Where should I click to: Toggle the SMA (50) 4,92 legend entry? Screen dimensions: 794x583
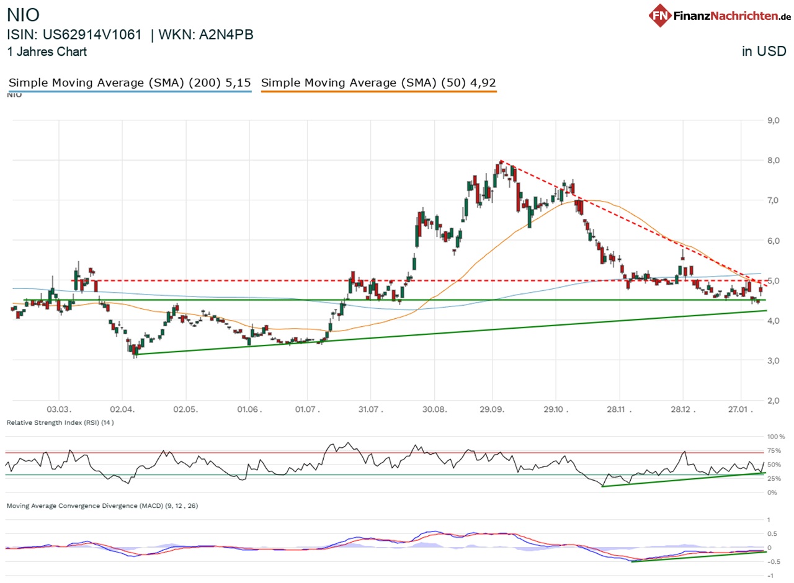click(378, 82)
